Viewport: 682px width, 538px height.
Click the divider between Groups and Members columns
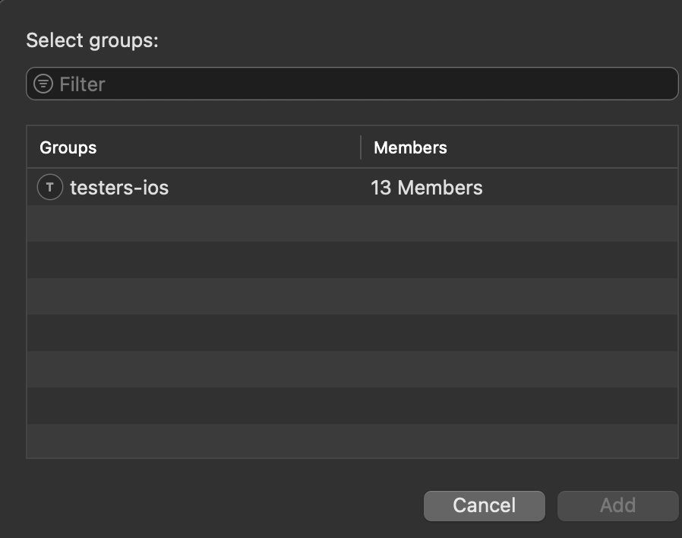tap(361, 147)
